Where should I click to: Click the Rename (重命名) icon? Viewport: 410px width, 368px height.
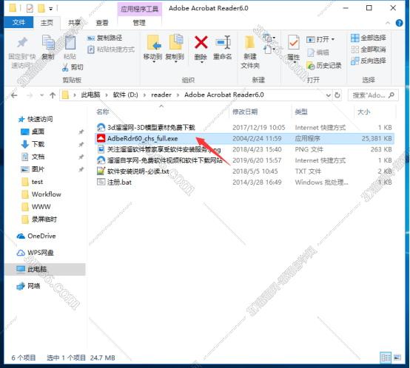[223, 42]
